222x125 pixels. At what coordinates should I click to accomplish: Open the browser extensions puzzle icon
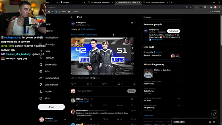point(205,7)
